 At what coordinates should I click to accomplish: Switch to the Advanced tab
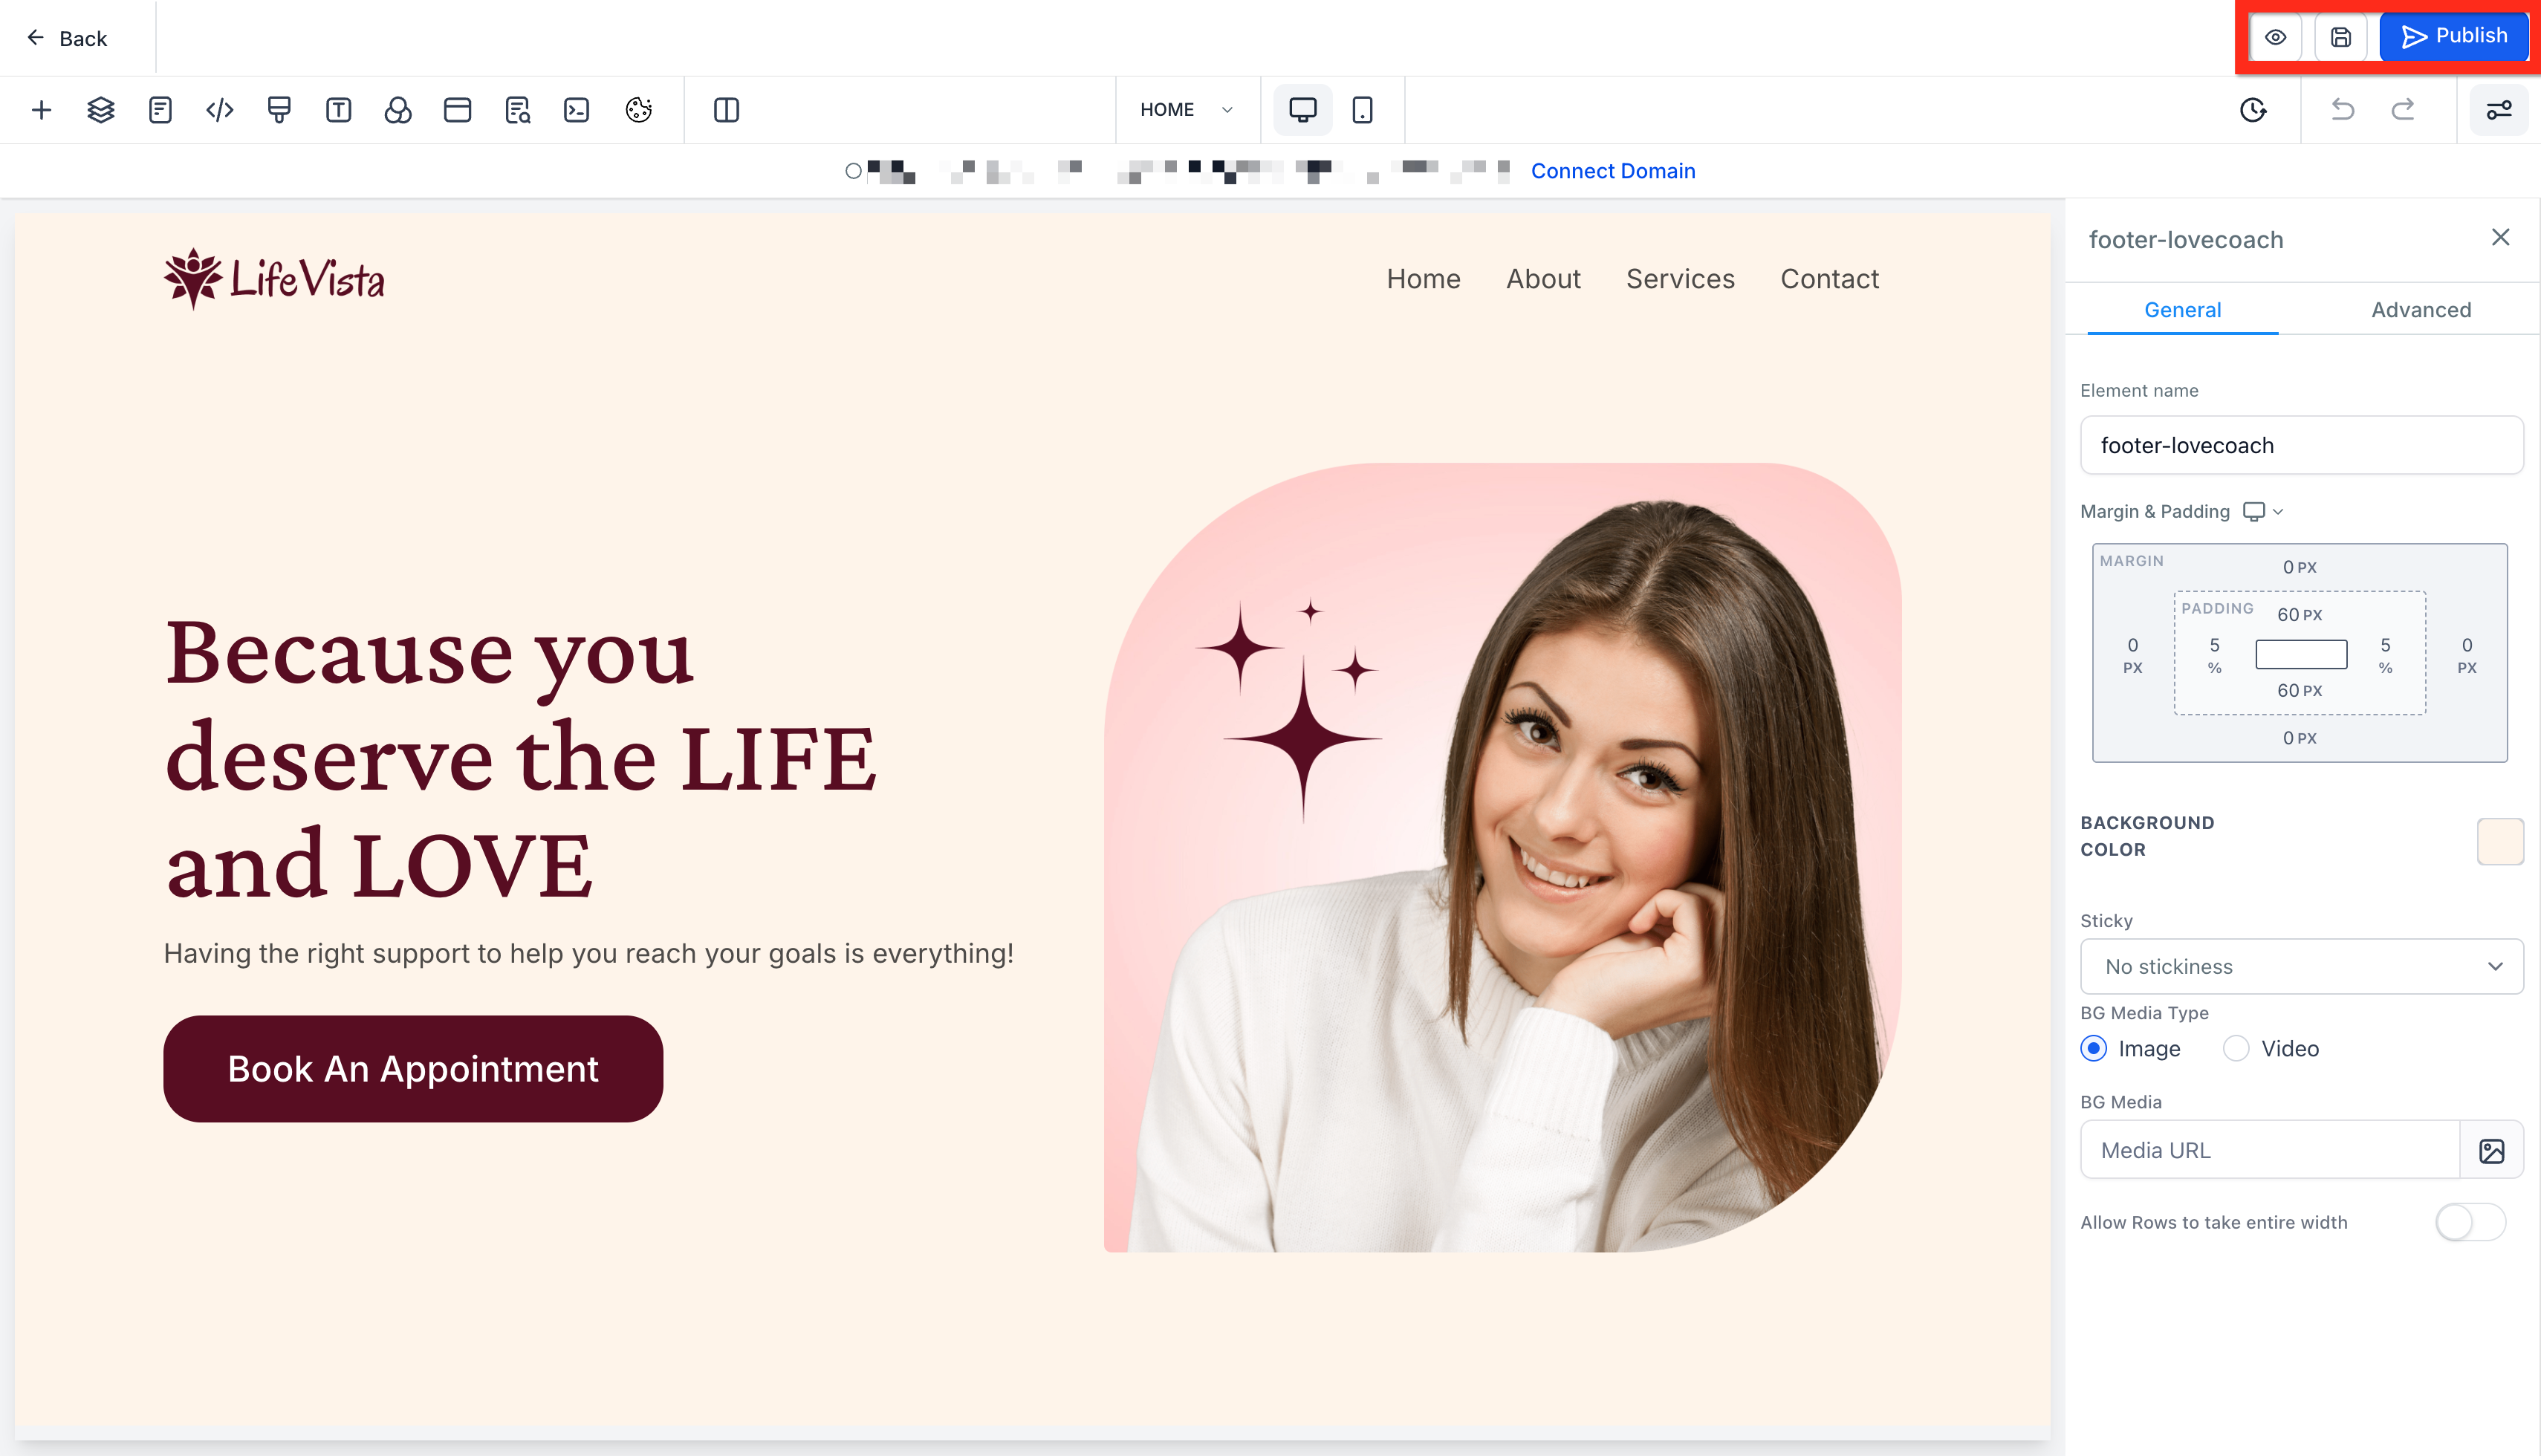click(x=2420, y=309)
